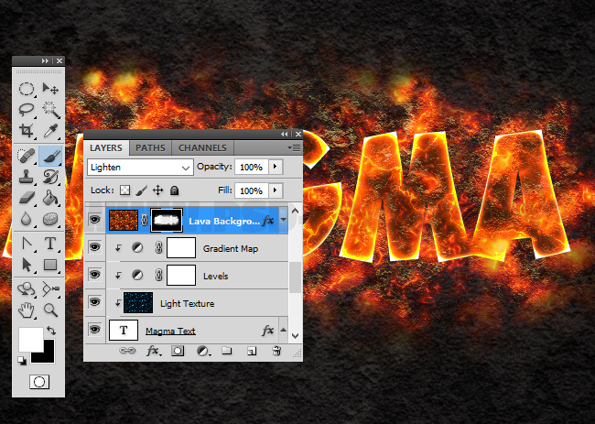Open Add Layer Style fx menu
This screenshot has height=424, width=595.
click(x=153, y=351)
